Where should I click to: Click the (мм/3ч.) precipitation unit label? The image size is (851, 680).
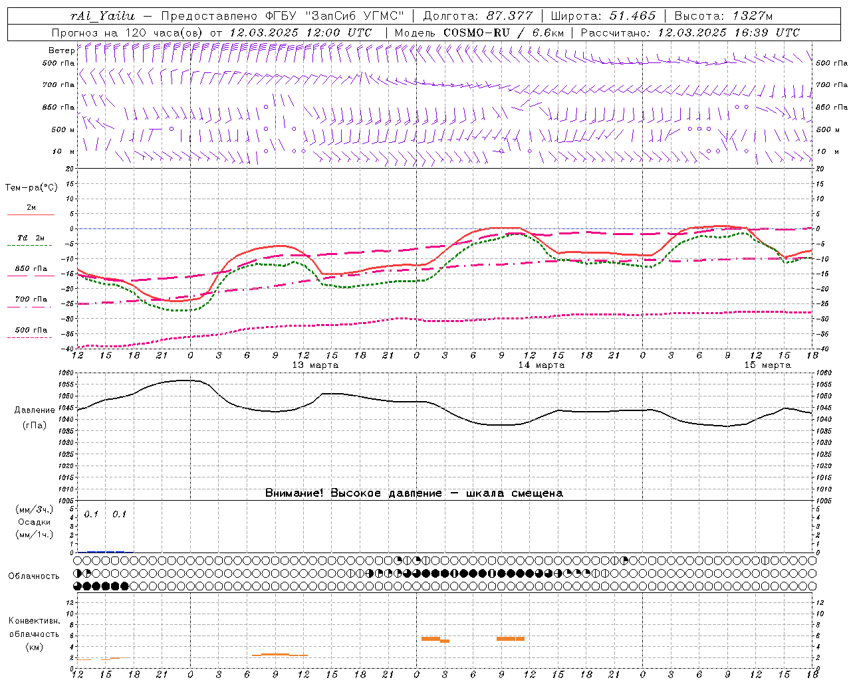(35, 509)
